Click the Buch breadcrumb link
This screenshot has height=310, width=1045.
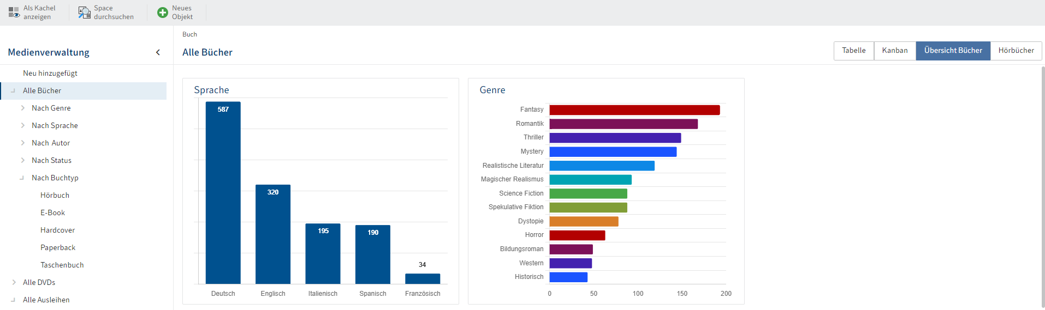[x=189, y=34]
